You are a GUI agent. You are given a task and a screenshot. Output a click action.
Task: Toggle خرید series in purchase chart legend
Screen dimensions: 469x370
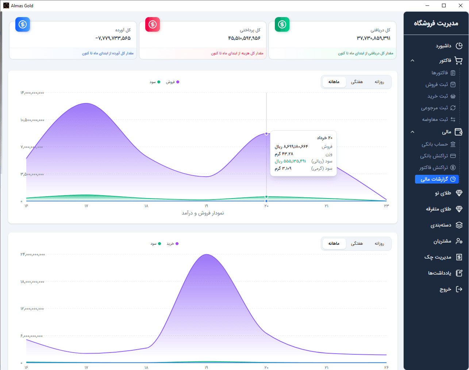173,244
